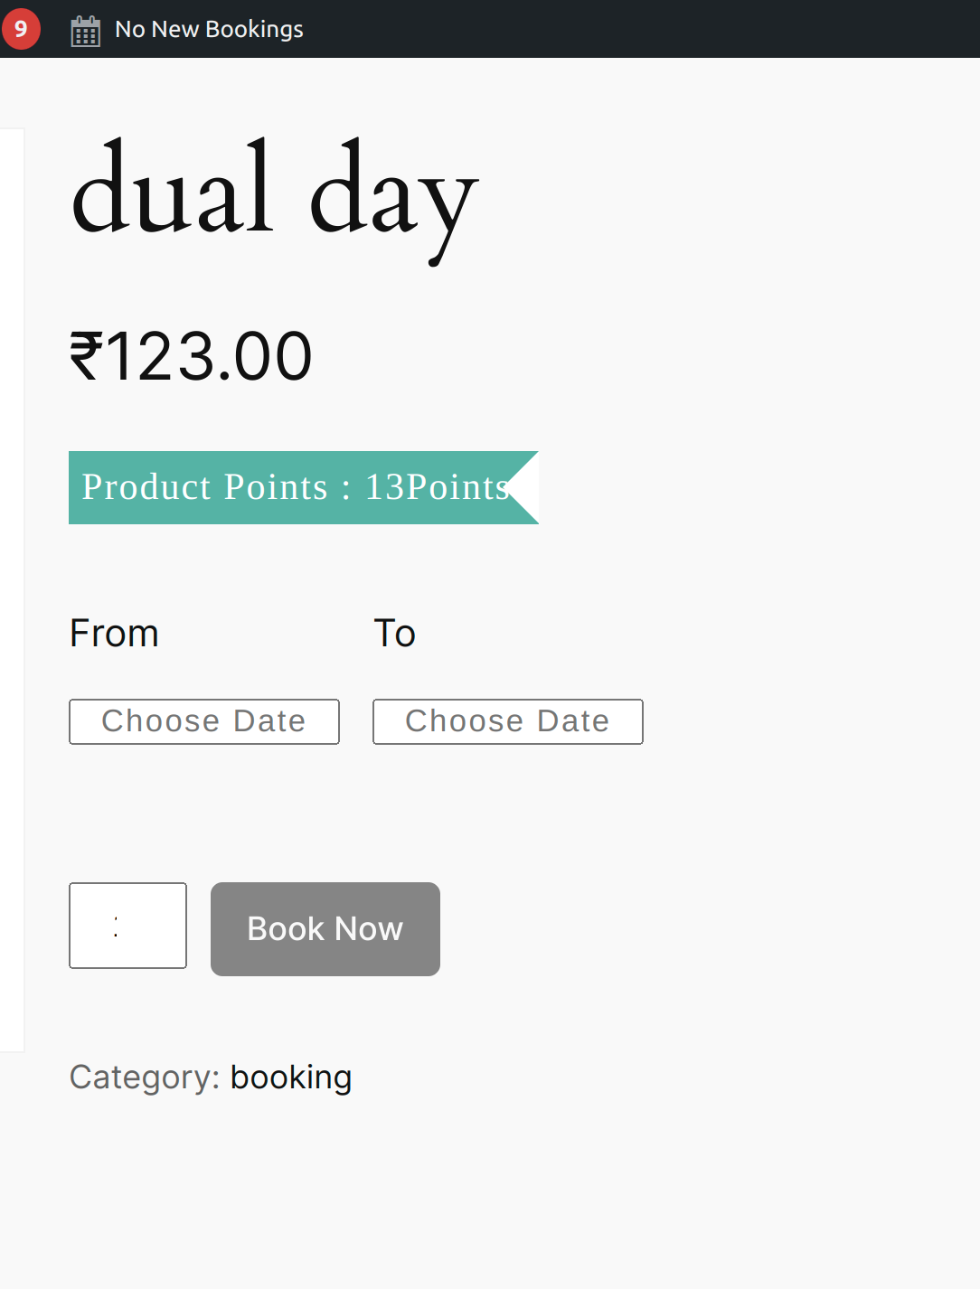This screenshot has height=1289, width=980.
Task: Click the Category: label text
Action: [145, 1077]
